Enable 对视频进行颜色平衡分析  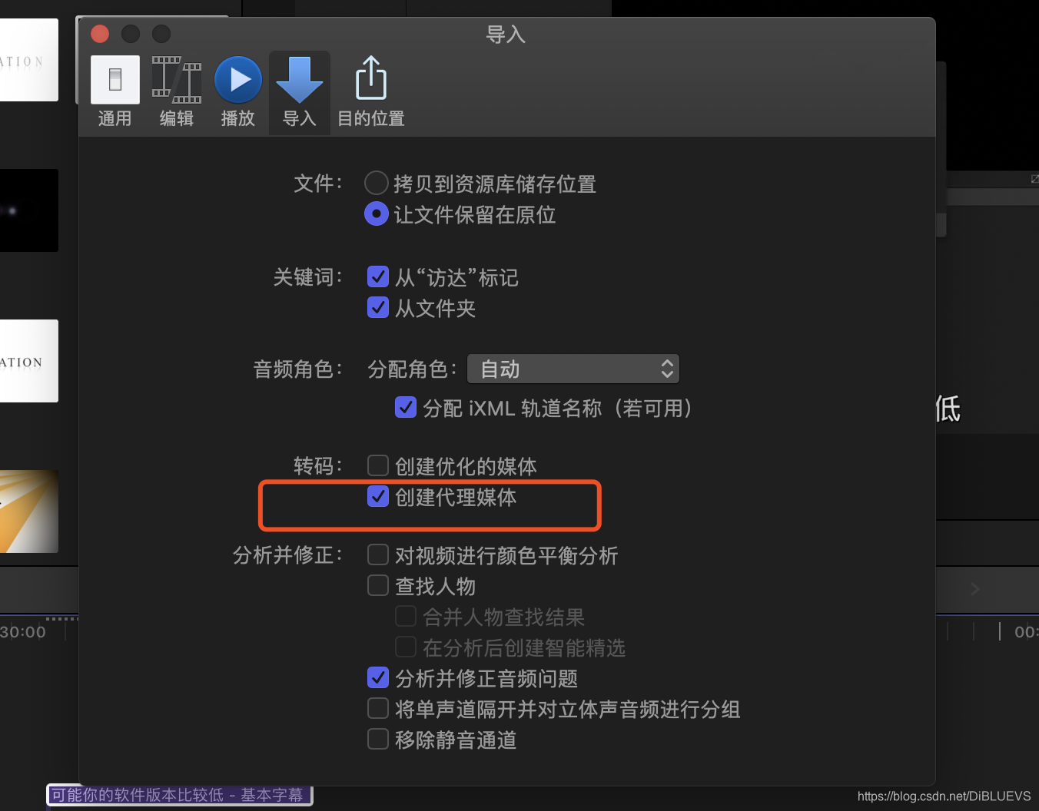pos(377,554)
